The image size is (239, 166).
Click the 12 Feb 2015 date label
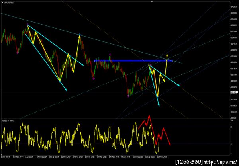coord(90,157)
